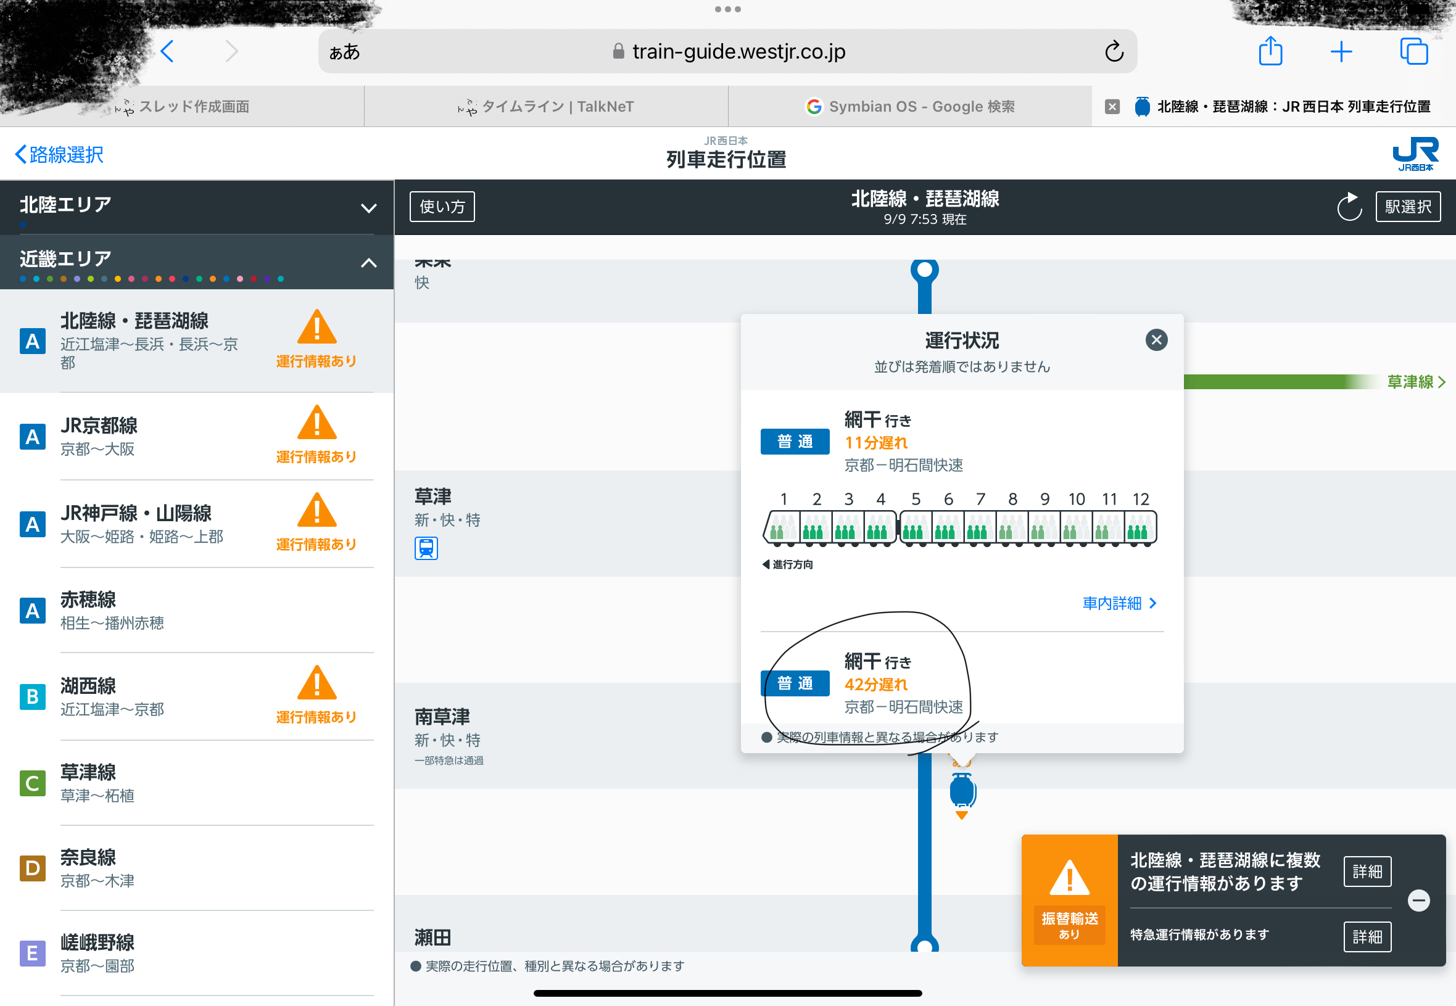
Task: Select 湖西線 近江塩津〜京都 route
Action: click(197, 697)
